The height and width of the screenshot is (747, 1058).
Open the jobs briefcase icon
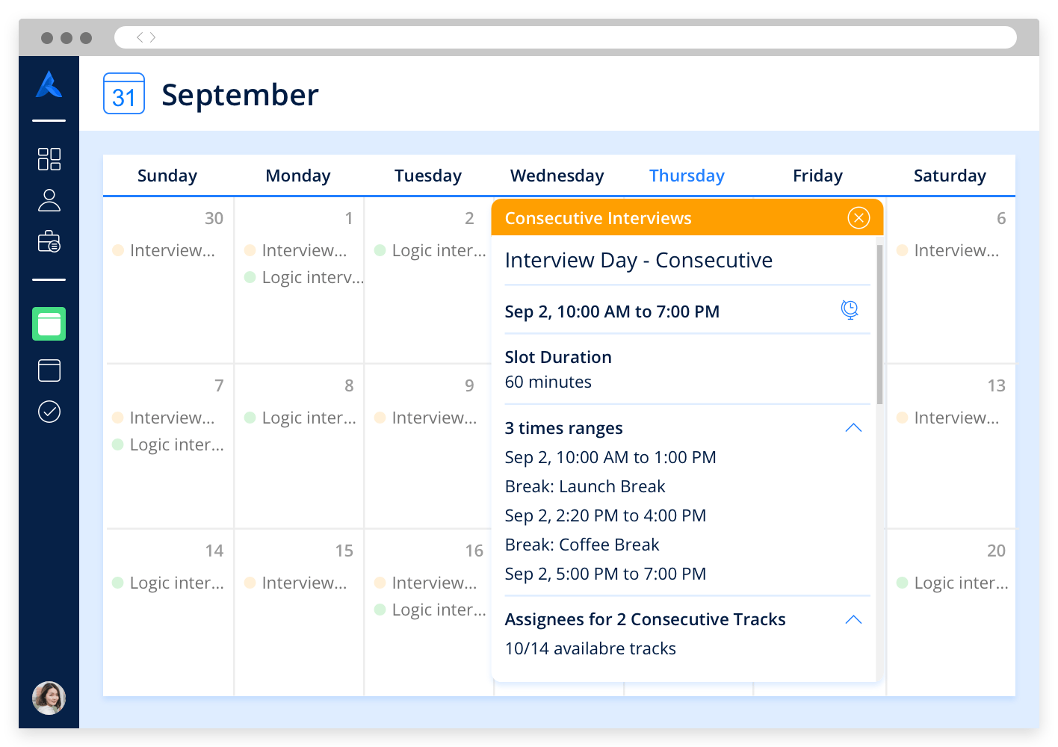49,241
